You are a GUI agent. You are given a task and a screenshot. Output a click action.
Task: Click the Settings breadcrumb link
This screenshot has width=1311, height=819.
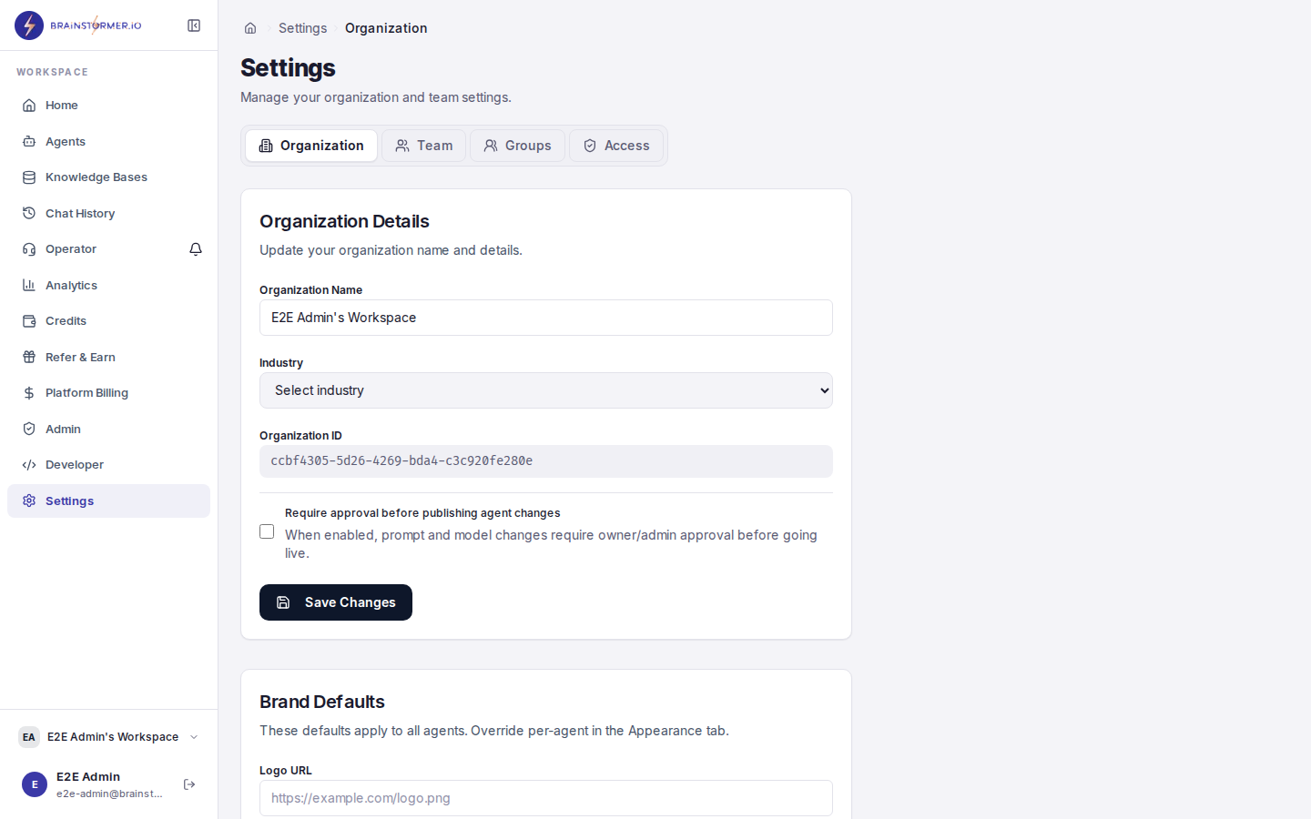click(x=302, y=28)
